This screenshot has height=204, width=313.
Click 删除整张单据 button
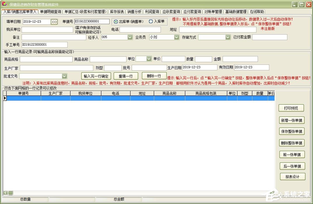292,143
